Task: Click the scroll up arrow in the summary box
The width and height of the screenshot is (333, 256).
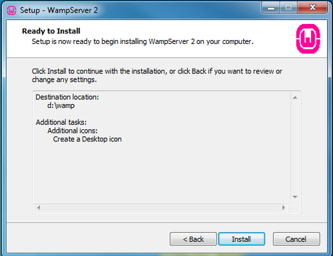Action: 295,97
